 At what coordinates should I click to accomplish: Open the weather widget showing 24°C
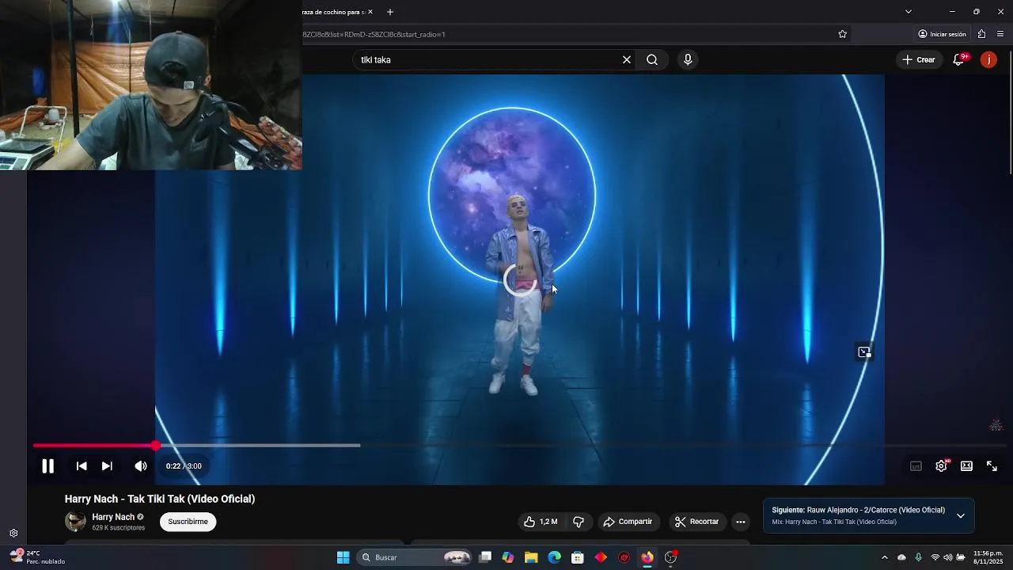coord(36,557)
